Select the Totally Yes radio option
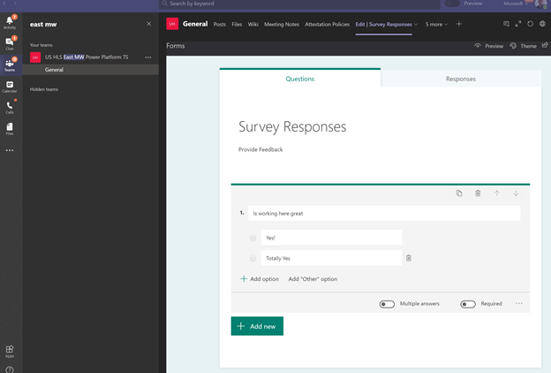The width and height of the screenshot is (551, 373). (x=253, y=258)
